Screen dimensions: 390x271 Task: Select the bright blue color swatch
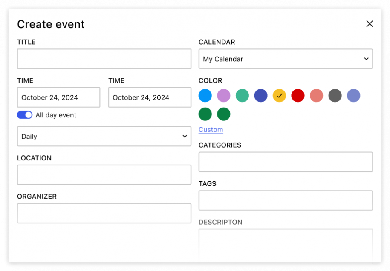point(205,96)
